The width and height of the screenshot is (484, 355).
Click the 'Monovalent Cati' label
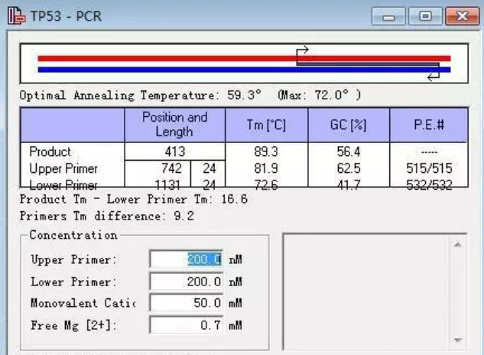83,303
